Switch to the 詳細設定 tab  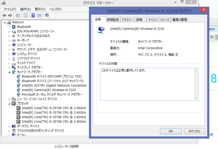(x=113, y=20)
